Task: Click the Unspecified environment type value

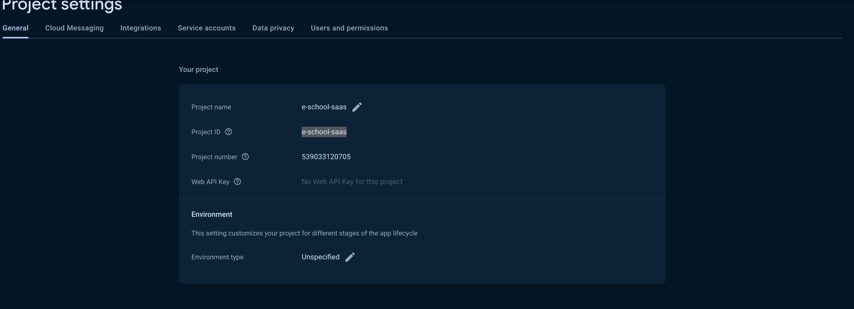Action: [320, 257]
